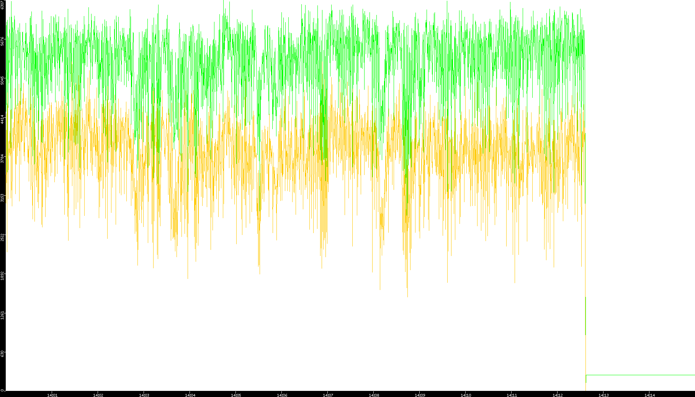Viewport: 695px width, 397px height.
Task: Pick the 14:12 label on the time axis
Action: point(558,395)
